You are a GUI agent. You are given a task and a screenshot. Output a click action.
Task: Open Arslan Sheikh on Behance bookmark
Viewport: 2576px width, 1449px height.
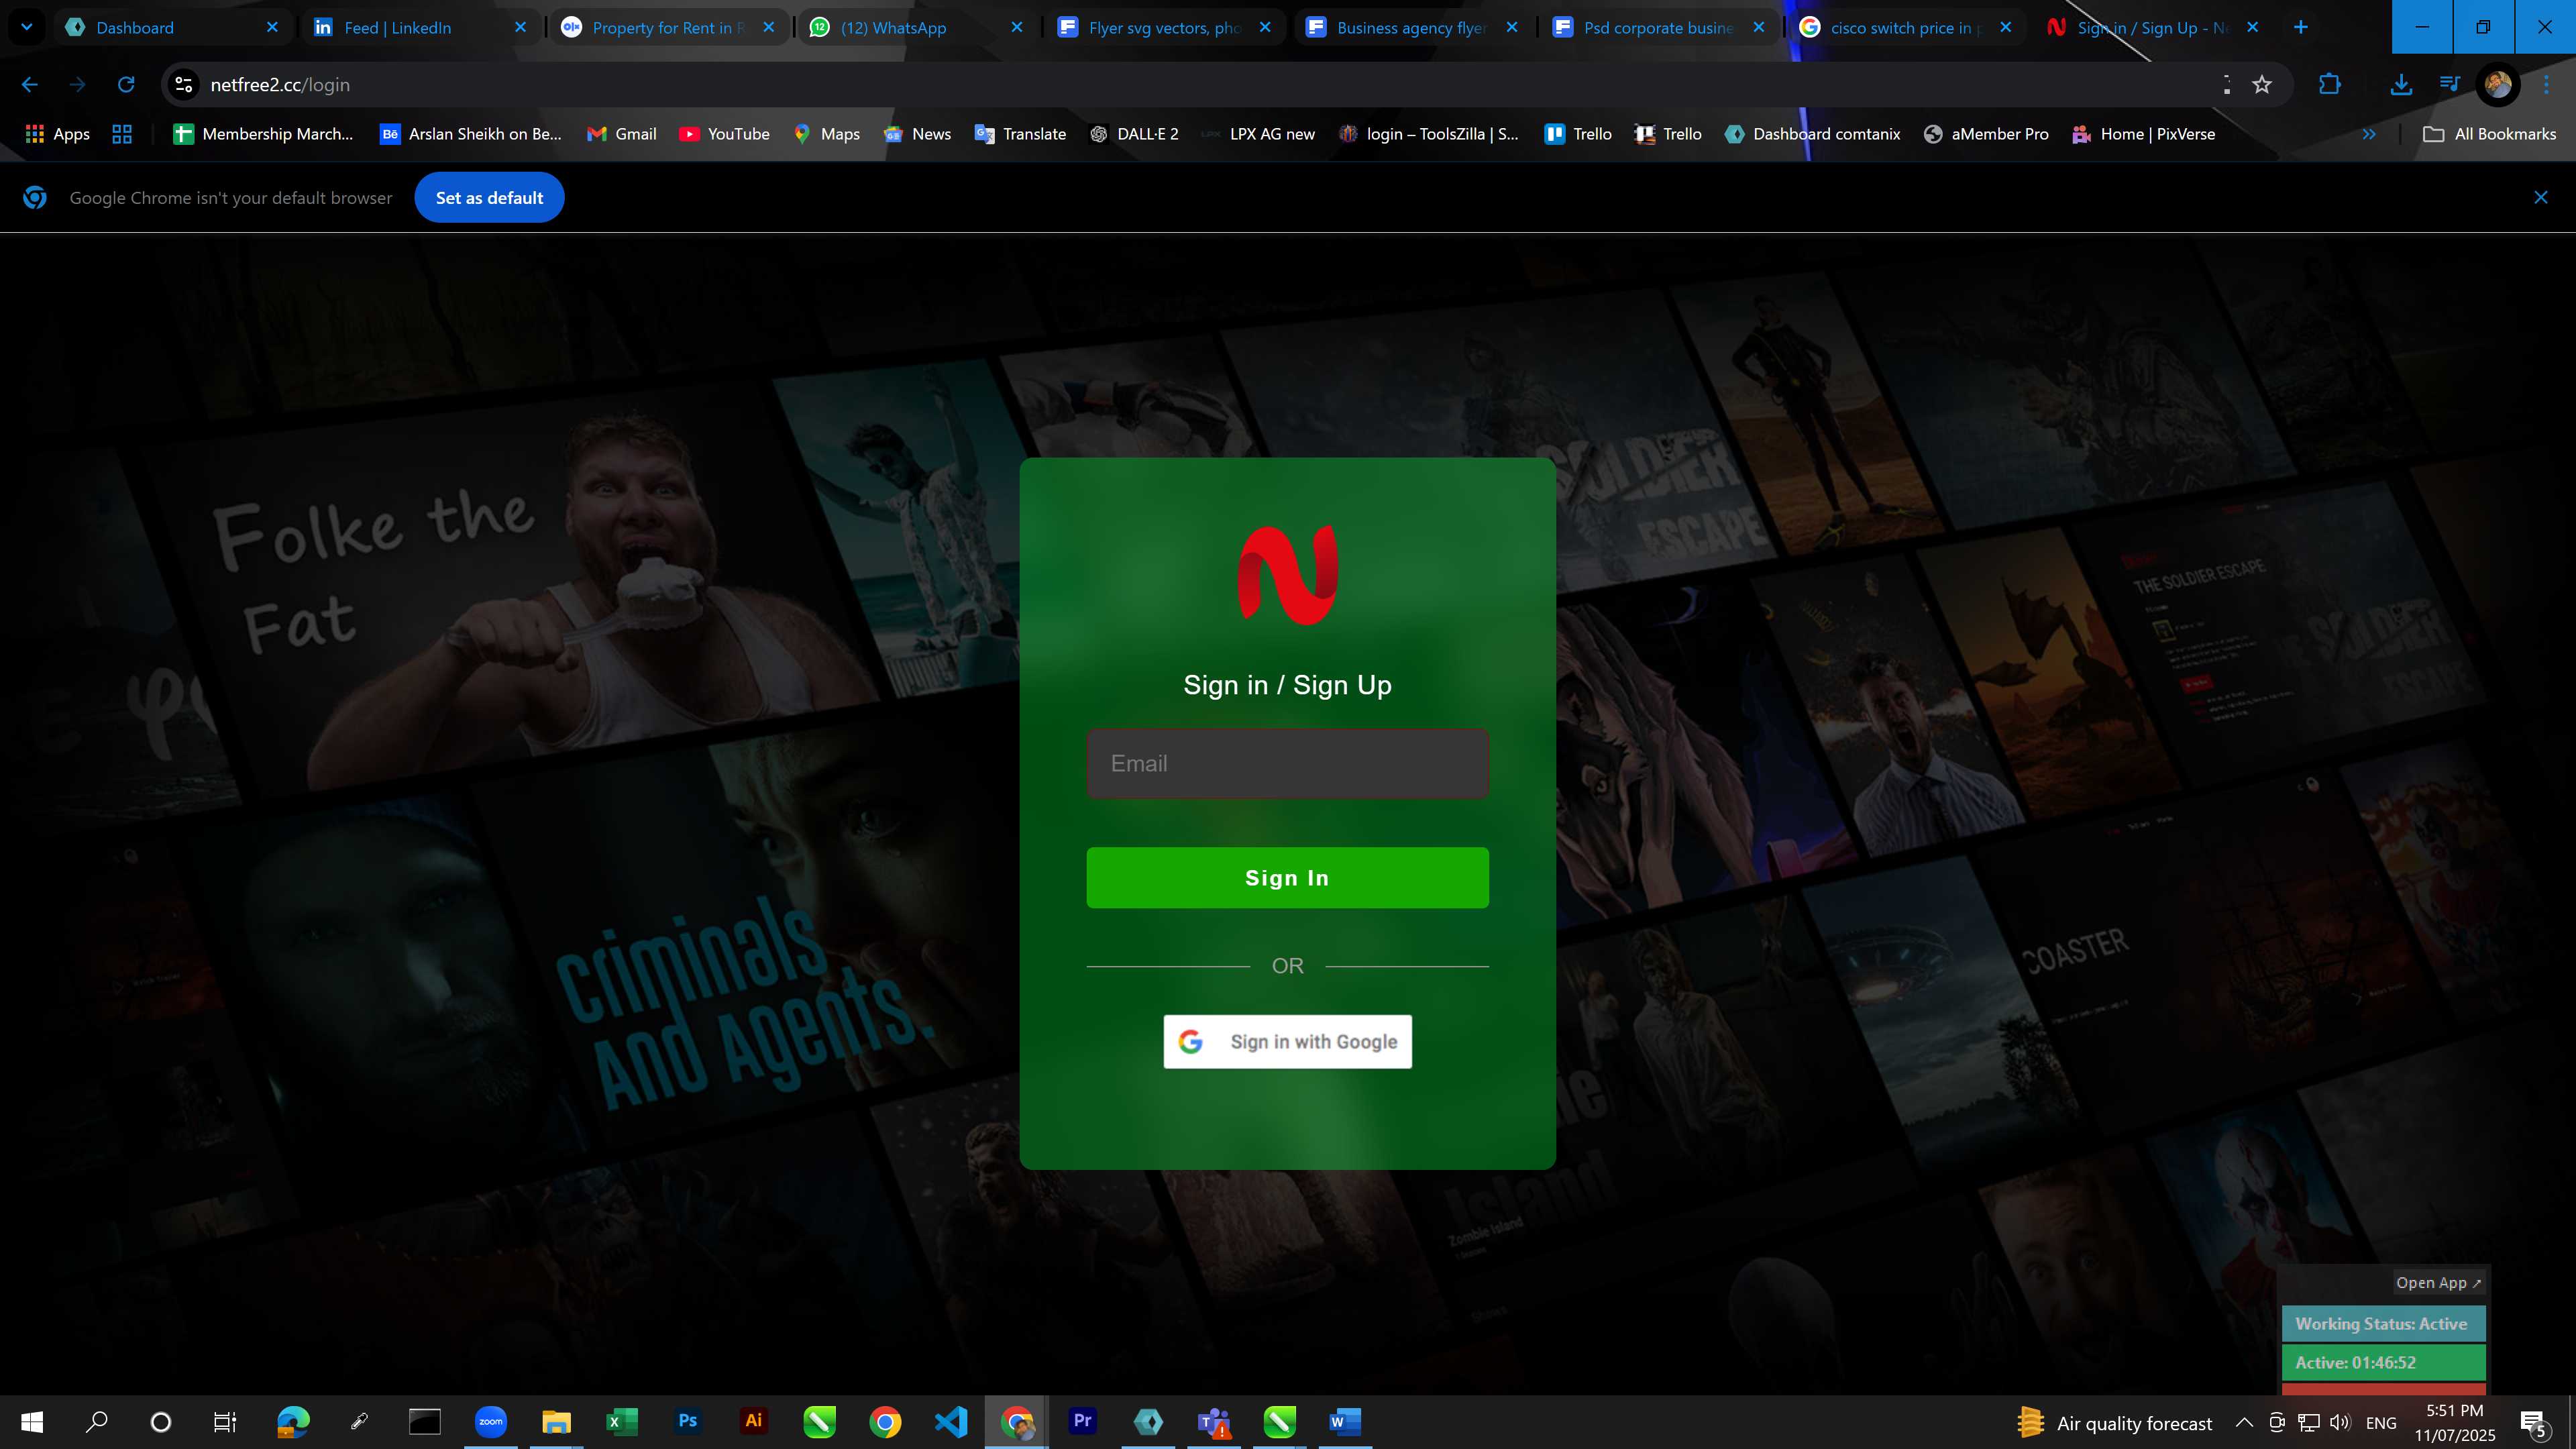pos(471,134)
